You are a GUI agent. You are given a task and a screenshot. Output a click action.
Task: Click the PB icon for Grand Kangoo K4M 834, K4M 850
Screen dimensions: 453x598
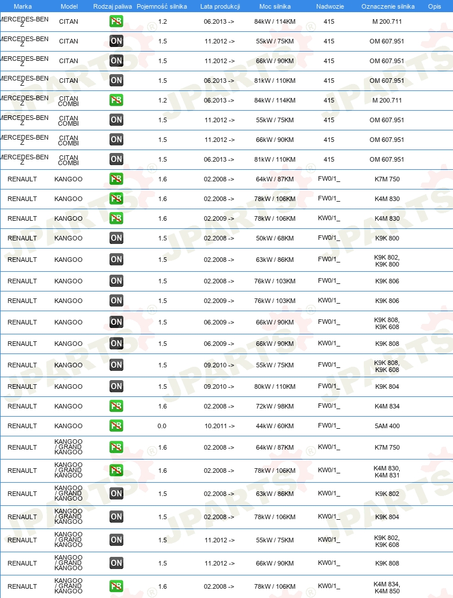pos(116,586)
